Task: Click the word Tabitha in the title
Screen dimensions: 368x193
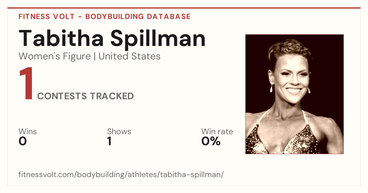Action: point(62,38)
